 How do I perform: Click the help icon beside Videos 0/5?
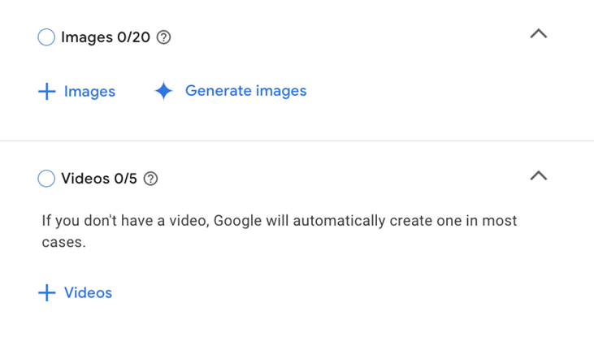pyautogui.click(x=150, y=179)
